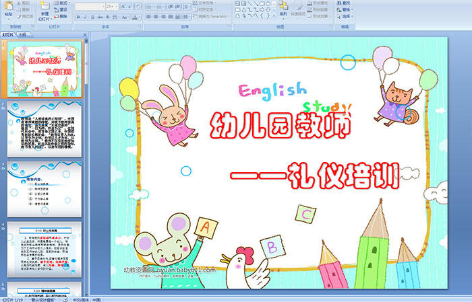Launch the Paragraph (段落) dialog box
Image resolution: width=472 pixels, height=302 pixels.
coord(229,27)
